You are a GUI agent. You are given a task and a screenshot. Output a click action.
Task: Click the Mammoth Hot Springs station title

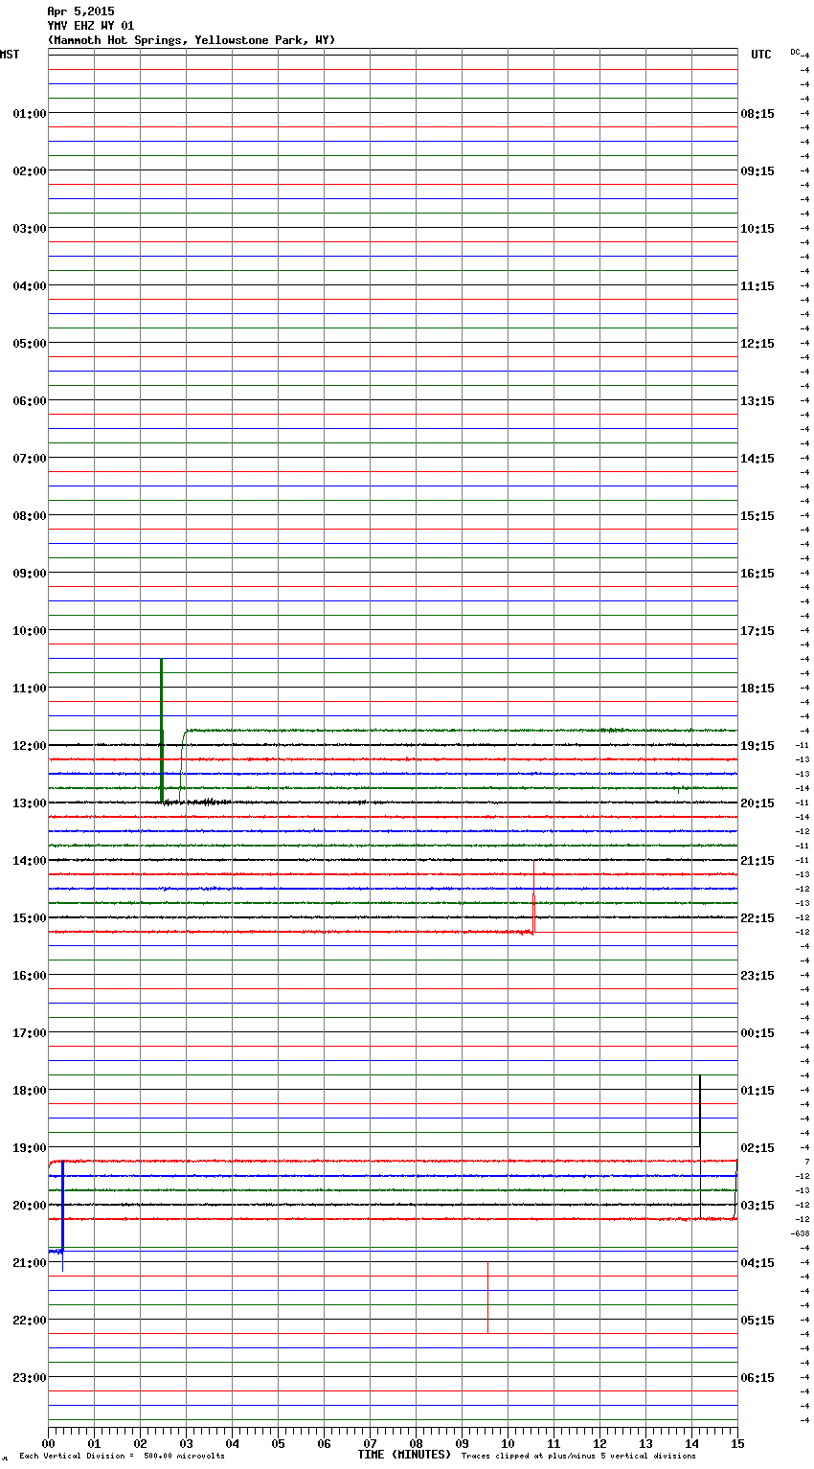click(x=192, y=40)
